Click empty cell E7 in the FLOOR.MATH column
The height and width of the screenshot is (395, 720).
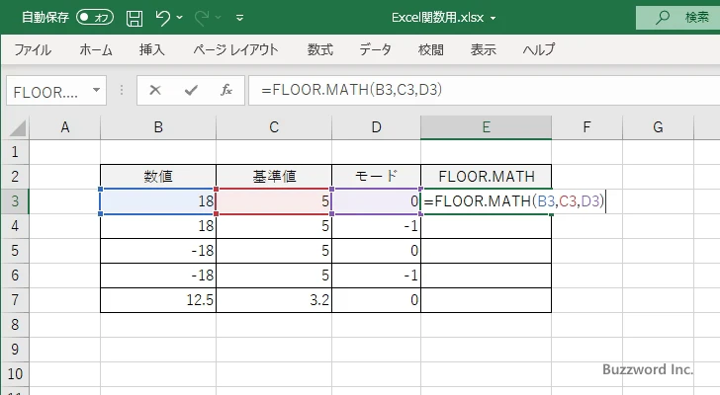tap(486, 300)
